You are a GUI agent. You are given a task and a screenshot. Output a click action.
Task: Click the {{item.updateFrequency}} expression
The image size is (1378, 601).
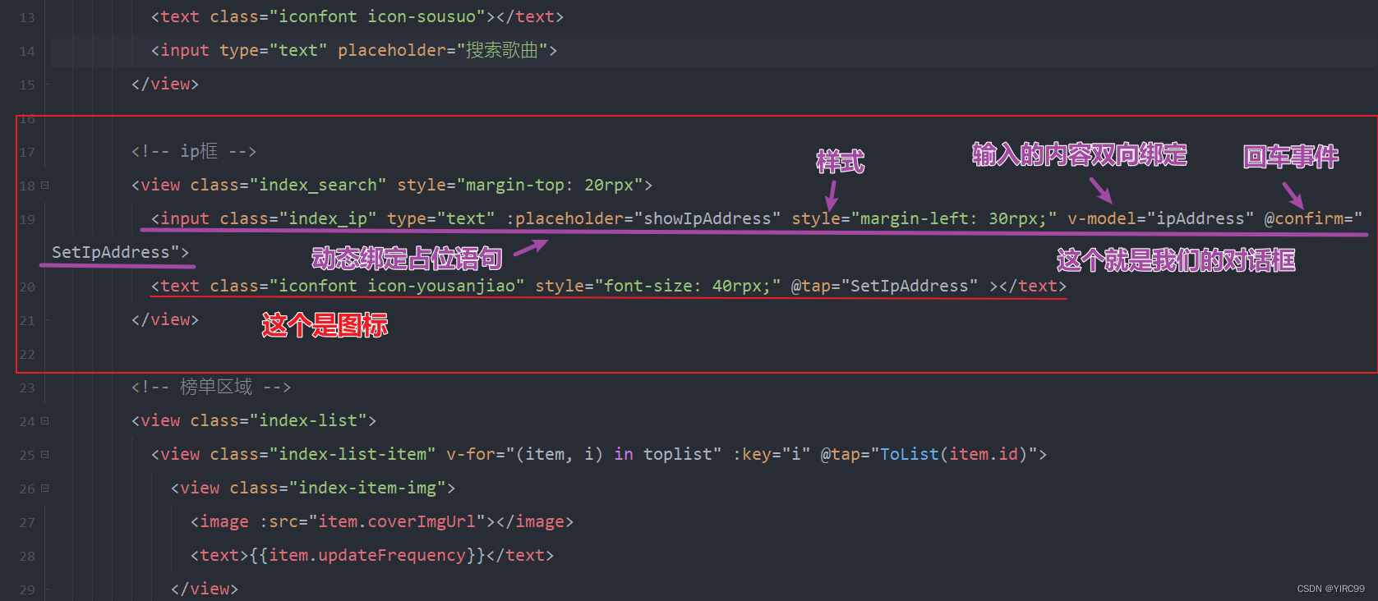[367, 555]
